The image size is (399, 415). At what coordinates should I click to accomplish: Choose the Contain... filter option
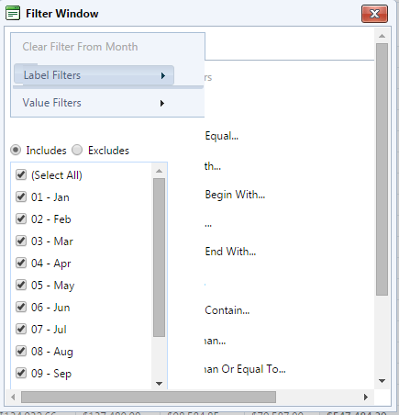tap(227, 310)
